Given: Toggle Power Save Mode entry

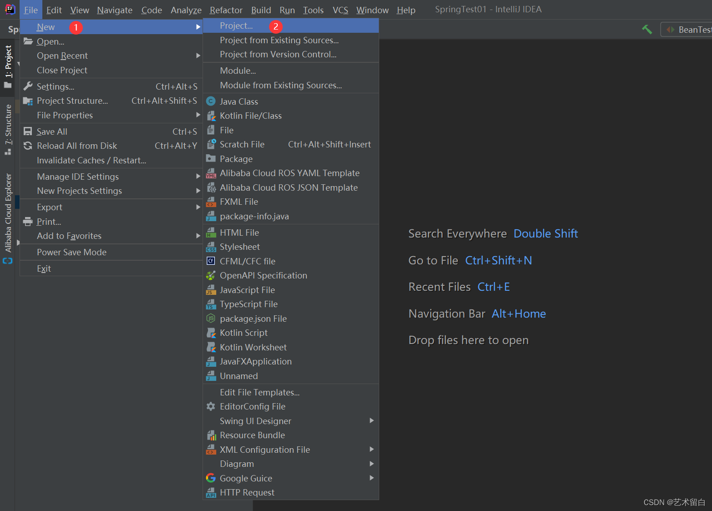Looking at the screenshot, I should click(x=111, y=252).
